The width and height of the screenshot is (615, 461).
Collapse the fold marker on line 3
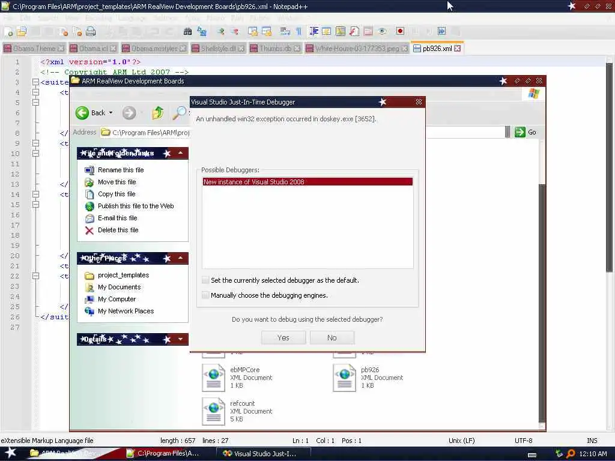coord(35,82)
